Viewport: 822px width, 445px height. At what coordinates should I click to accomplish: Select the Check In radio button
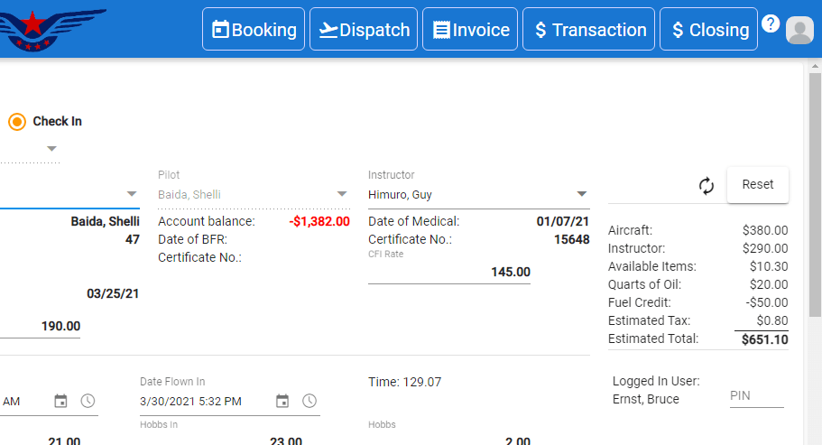point(17,122)
